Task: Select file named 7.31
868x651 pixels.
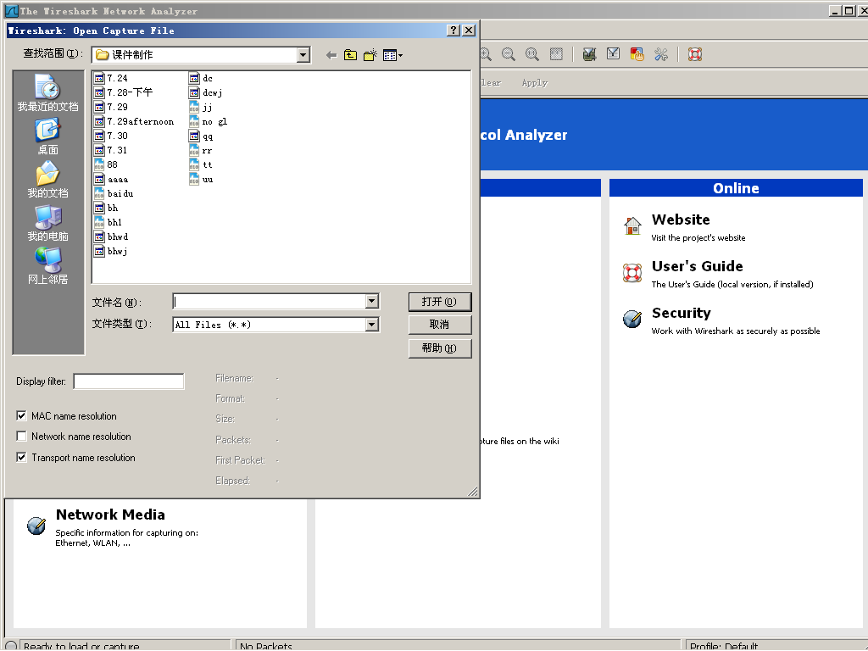Action: click(x=111, y=150)
